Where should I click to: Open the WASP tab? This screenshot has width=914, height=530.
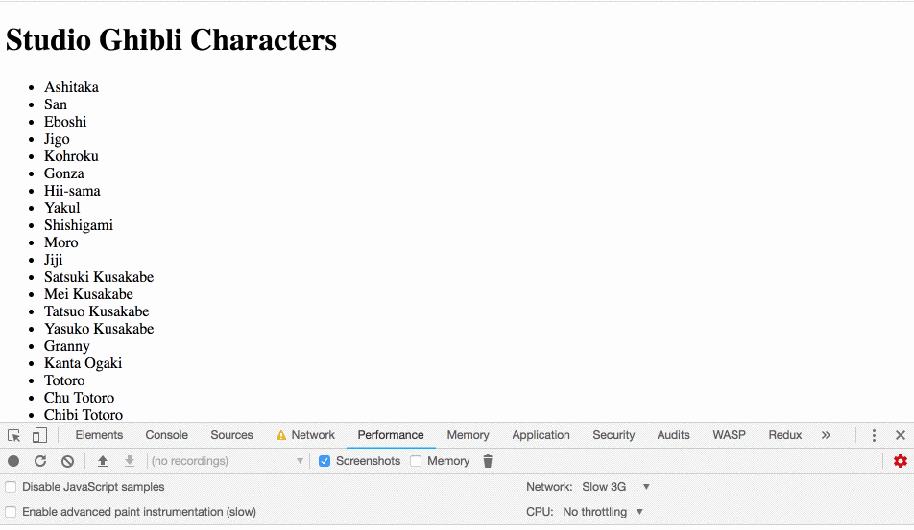pos(730,435)
